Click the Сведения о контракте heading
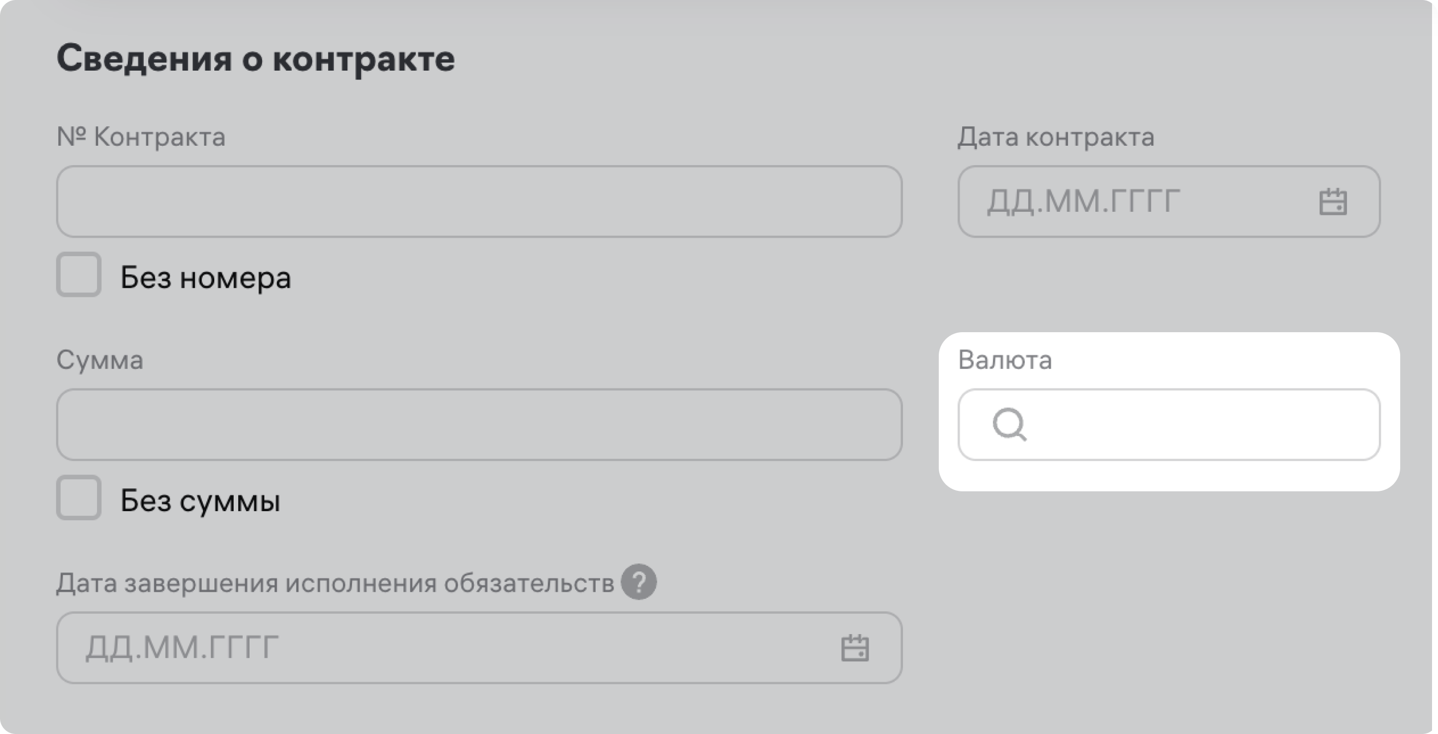1438x734 pixels. pyautogui.click(x=256, y=59)
